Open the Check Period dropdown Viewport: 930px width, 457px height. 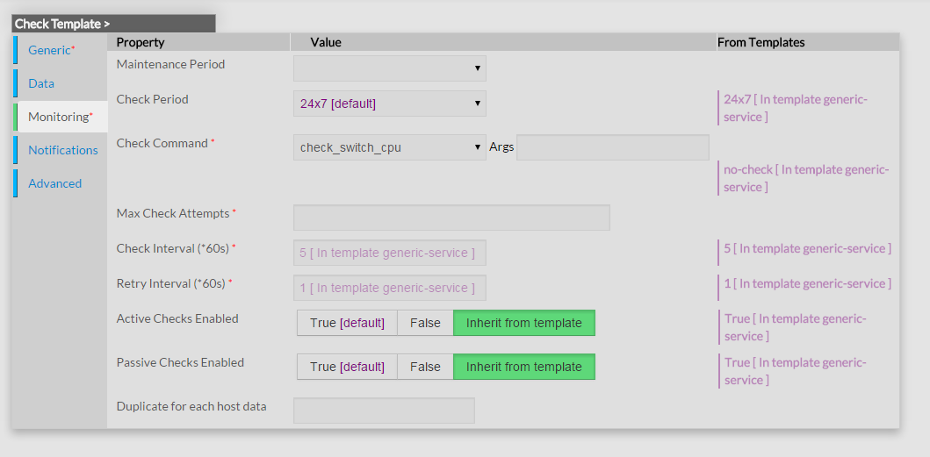[389, 104]
